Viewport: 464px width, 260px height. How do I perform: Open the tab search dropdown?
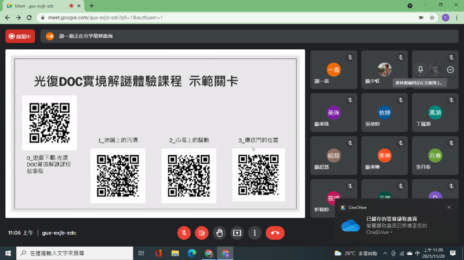click(410, 6)
